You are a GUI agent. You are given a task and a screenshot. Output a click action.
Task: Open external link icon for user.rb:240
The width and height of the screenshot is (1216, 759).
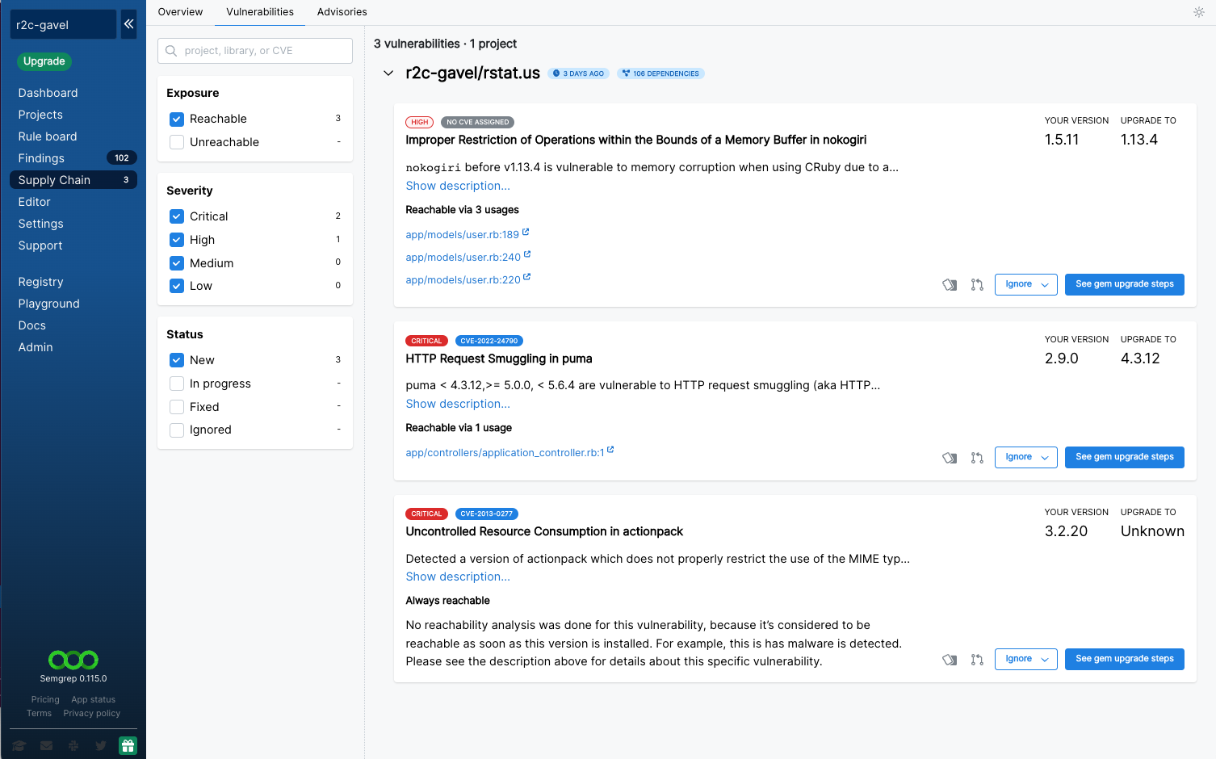527,254
